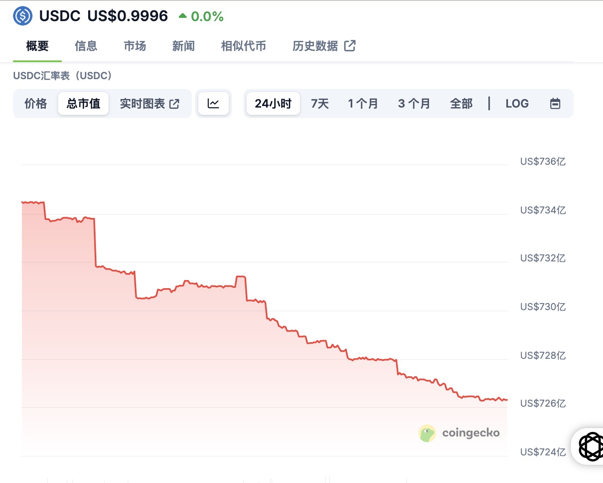Click the green price change arrow indicator
Image resolution: width=603 pixels, height=483 pixels.
182,15
